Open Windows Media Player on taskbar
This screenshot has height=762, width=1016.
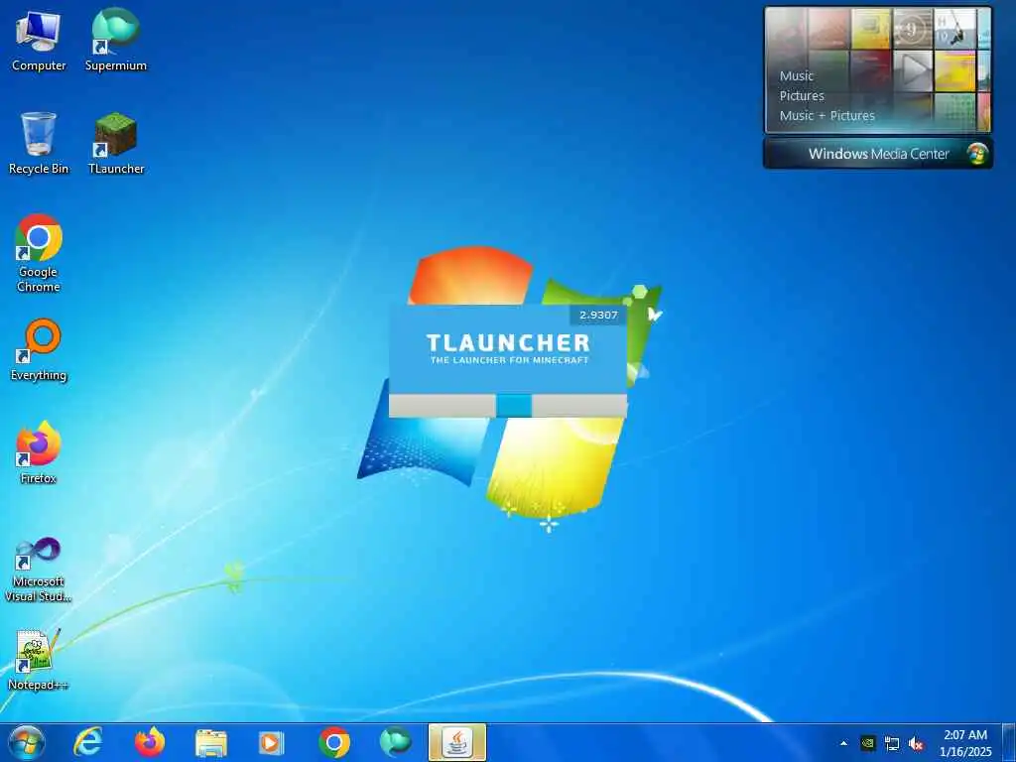271,742
